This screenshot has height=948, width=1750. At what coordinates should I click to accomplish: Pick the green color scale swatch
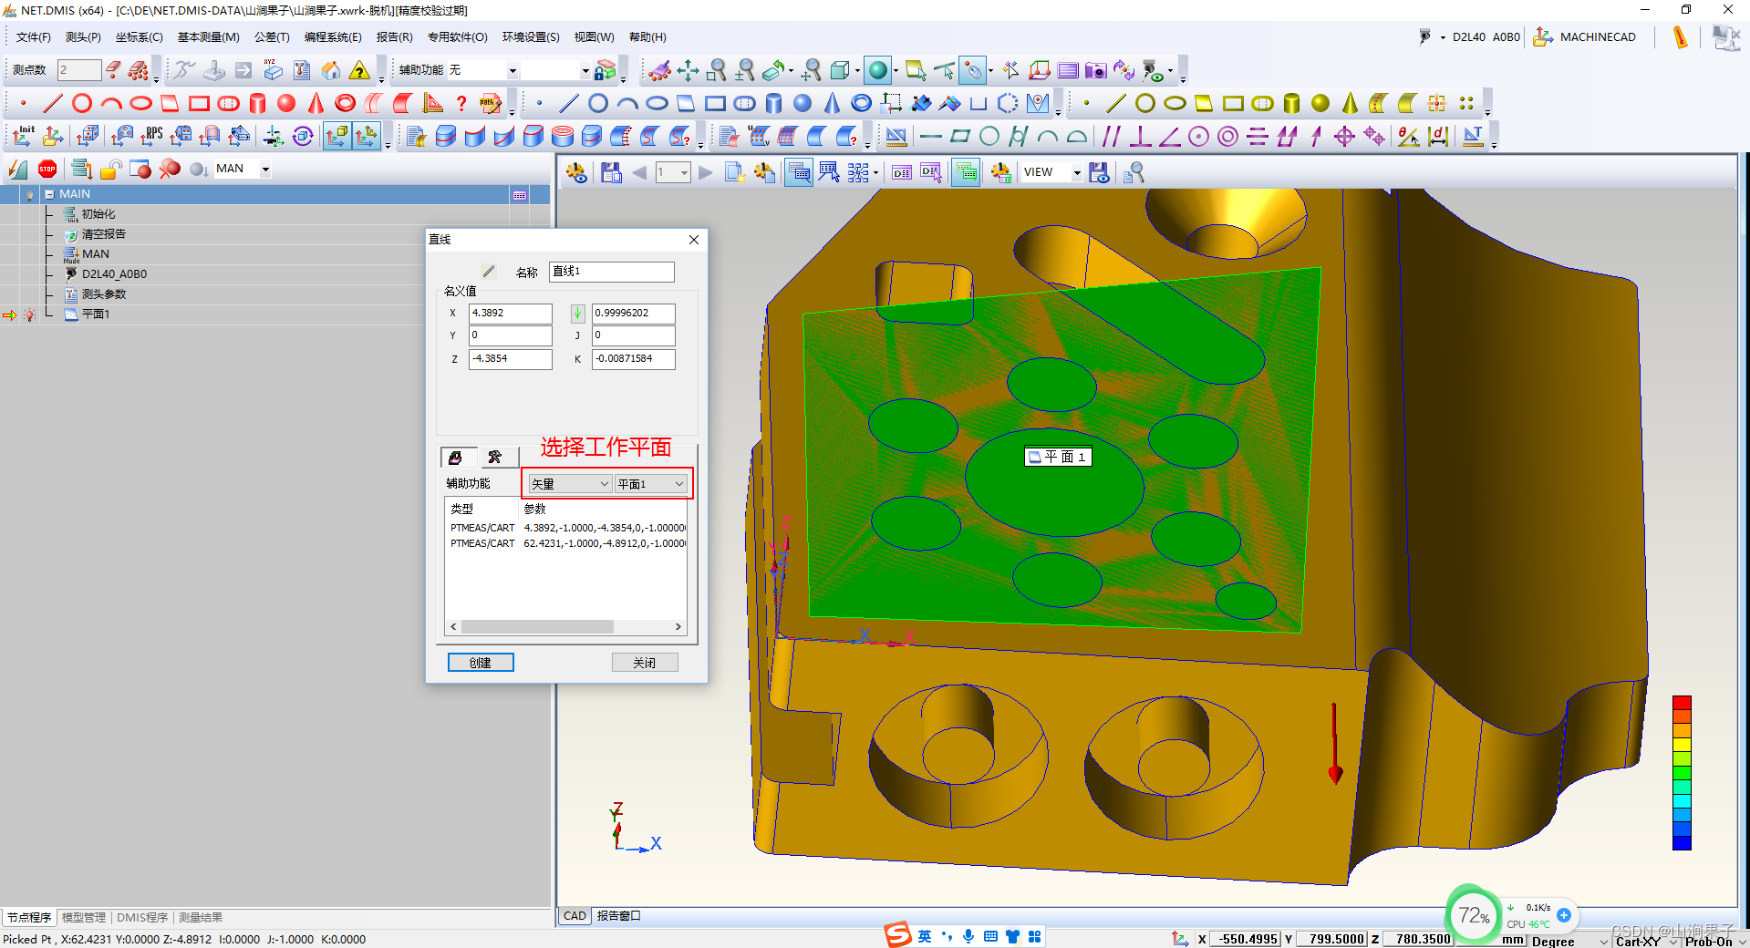click(1682, 774)
